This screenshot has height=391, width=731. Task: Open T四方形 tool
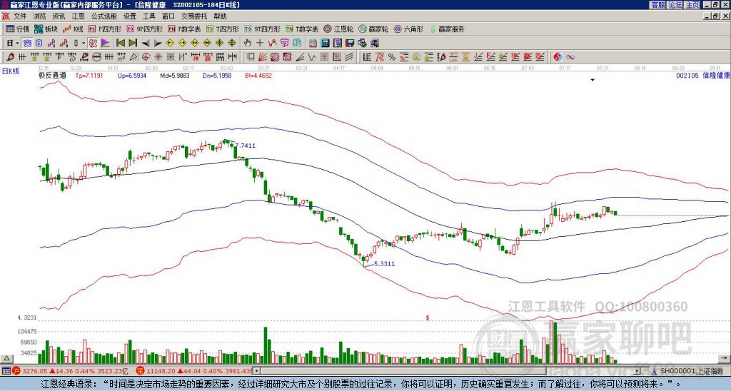222,29
